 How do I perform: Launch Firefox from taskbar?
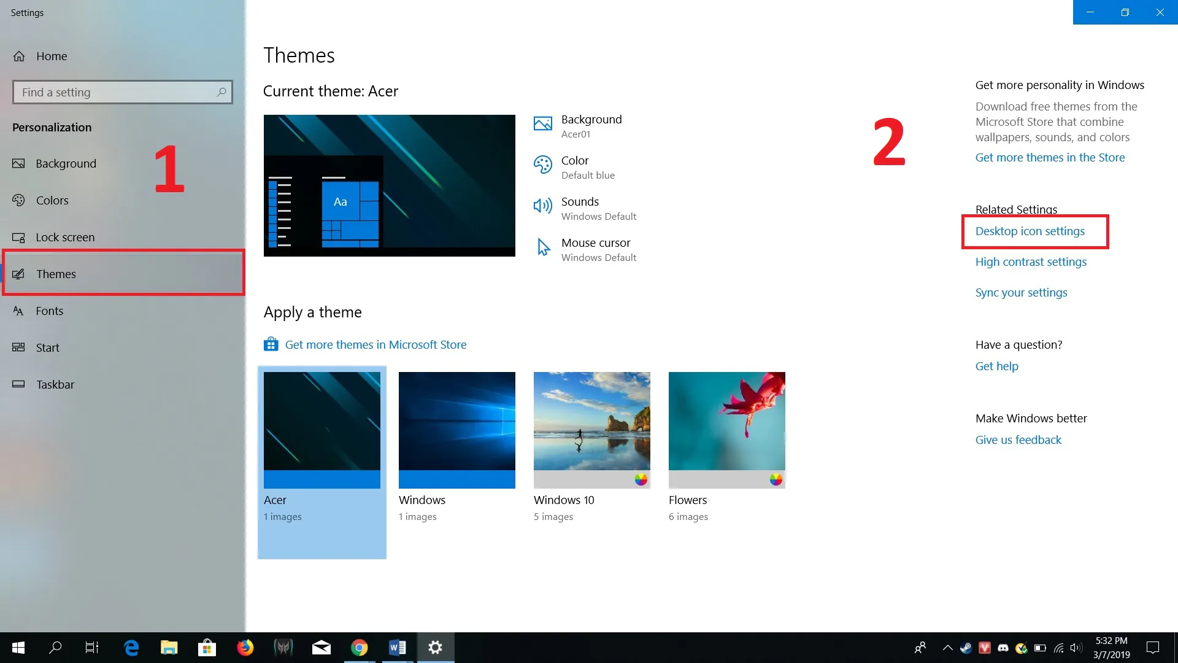(x=245, y=648)
